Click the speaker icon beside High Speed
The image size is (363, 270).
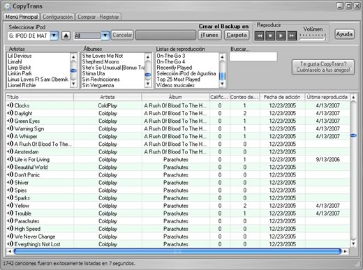(x=10, y=228)
